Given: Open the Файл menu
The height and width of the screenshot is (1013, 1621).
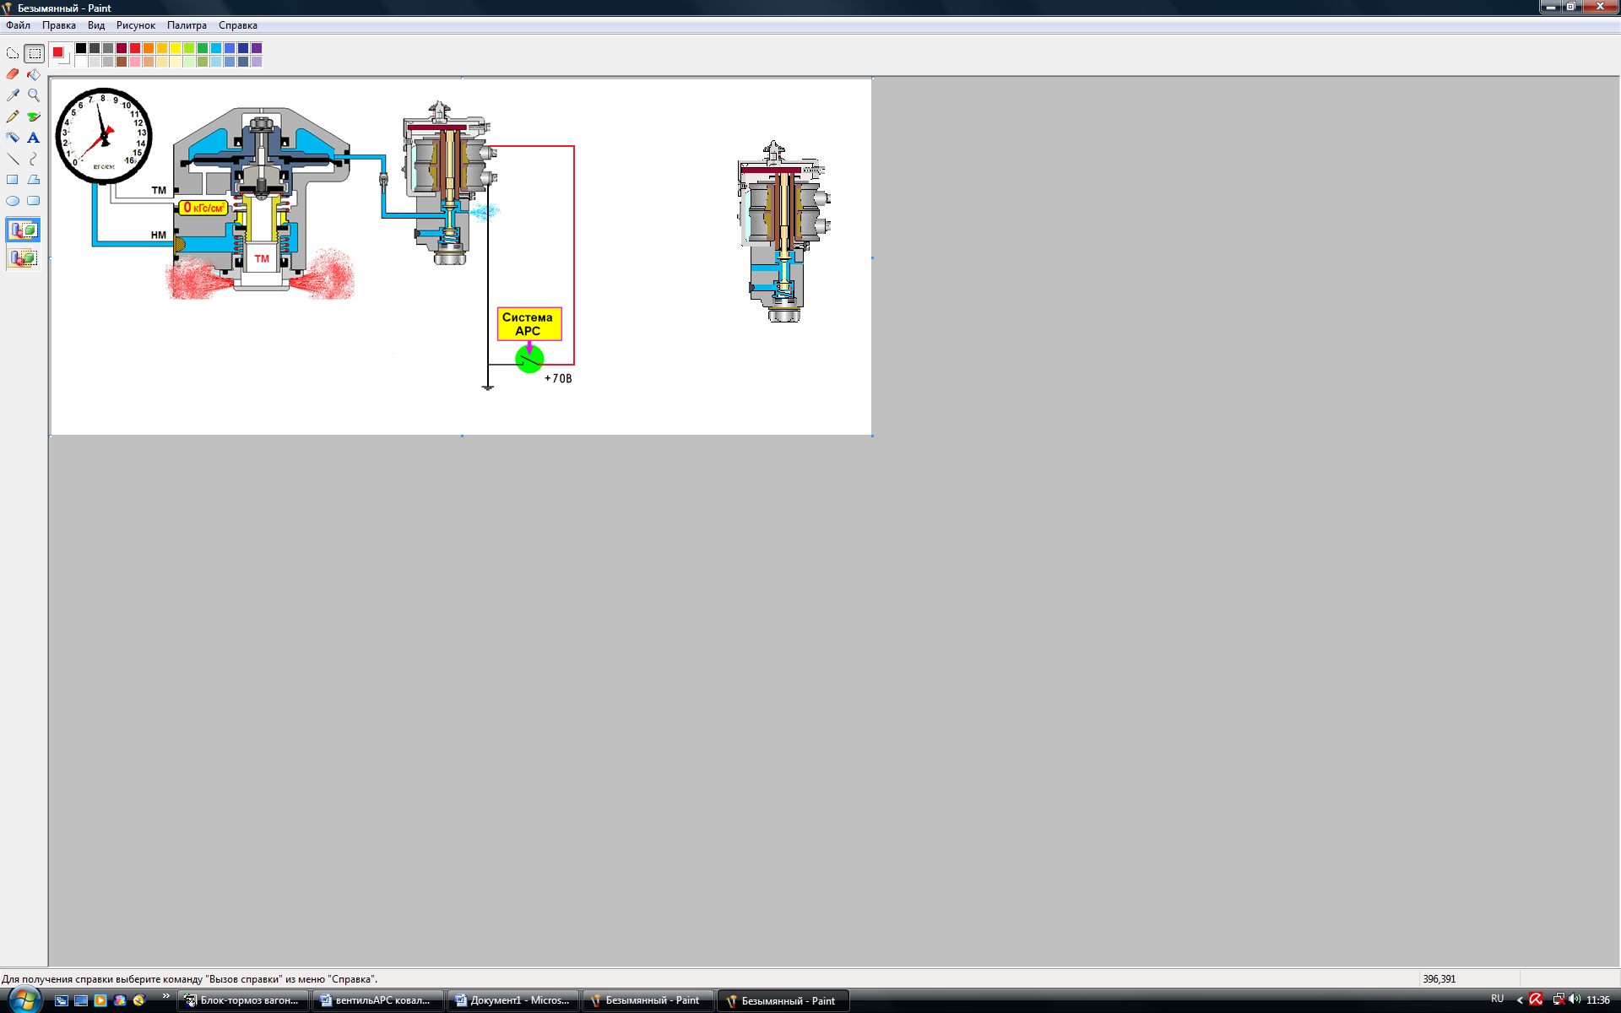Looking at the screenshot, I should click(x=18, y=25).
